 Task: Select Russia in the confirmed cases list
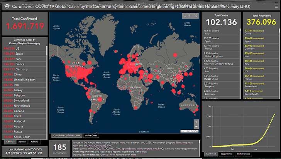[x=24, y=132]
